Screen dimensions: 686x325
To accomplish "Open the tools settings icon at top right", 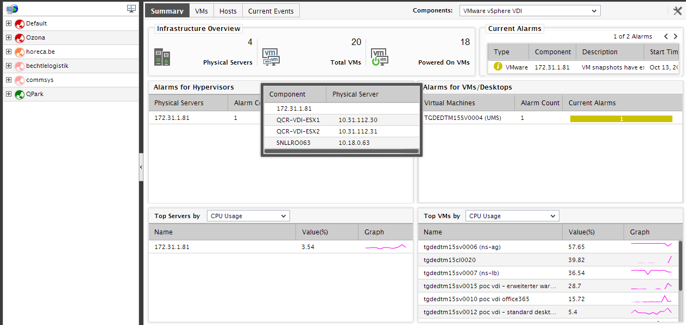I will (677, 11).
